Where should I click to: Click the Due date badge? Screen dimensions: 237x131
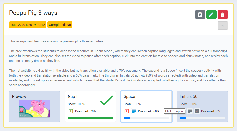[x=28, y=25]
